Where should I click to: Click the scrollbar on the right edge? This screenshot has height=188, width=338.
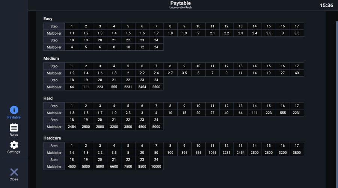337,104
